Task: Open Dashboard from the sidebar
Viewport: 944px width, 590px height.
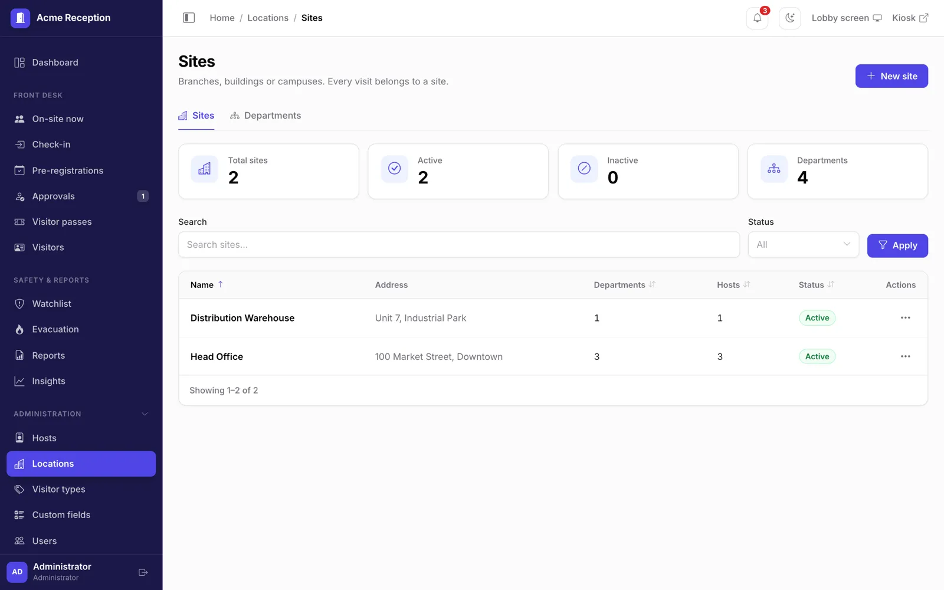Action: (81, 63)
